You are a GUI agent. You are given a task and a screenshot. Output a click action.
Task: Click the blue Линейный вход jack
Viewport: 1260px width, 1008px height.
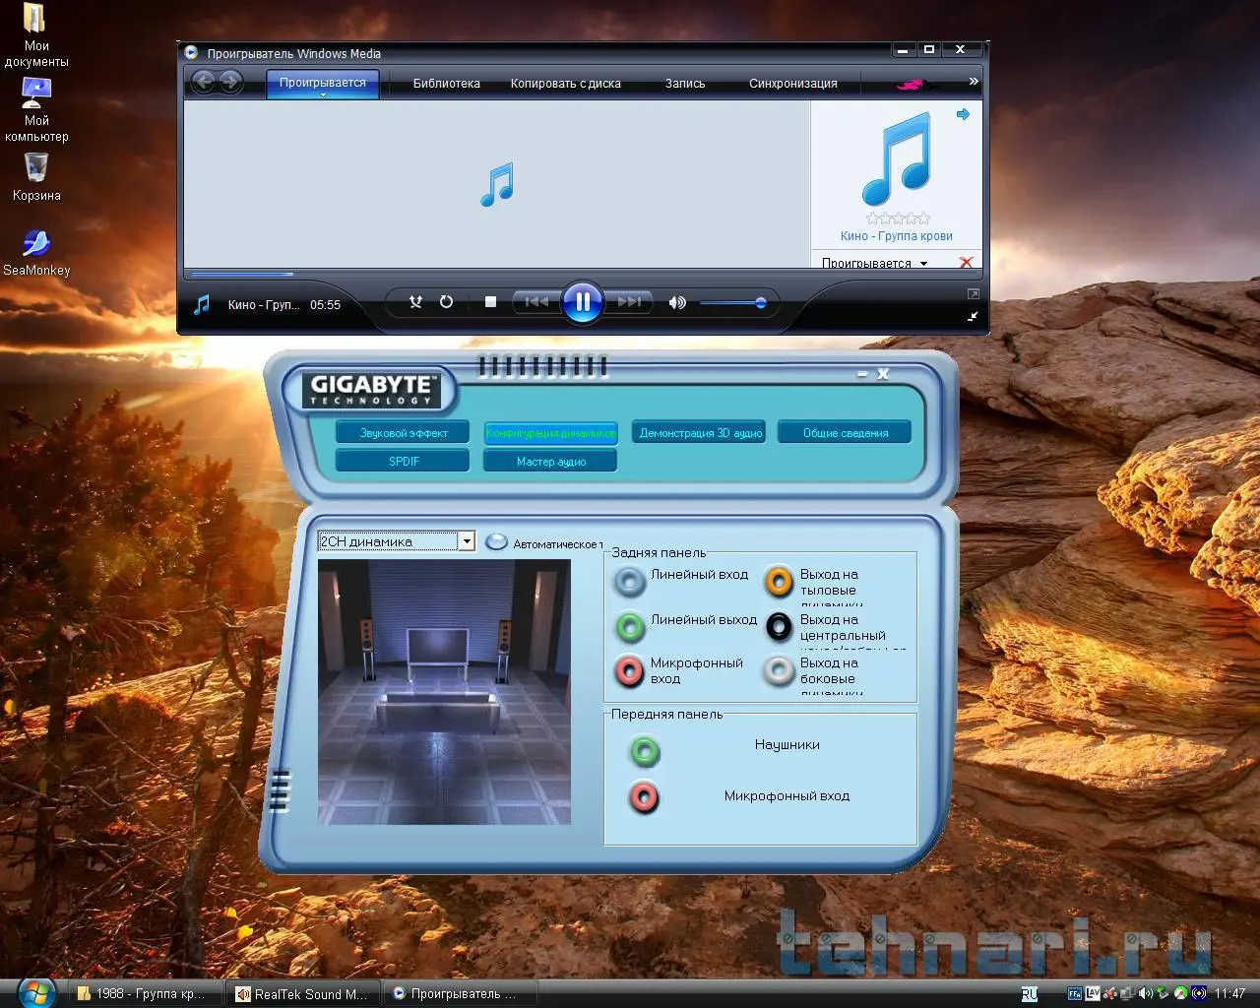click(630, 582)
